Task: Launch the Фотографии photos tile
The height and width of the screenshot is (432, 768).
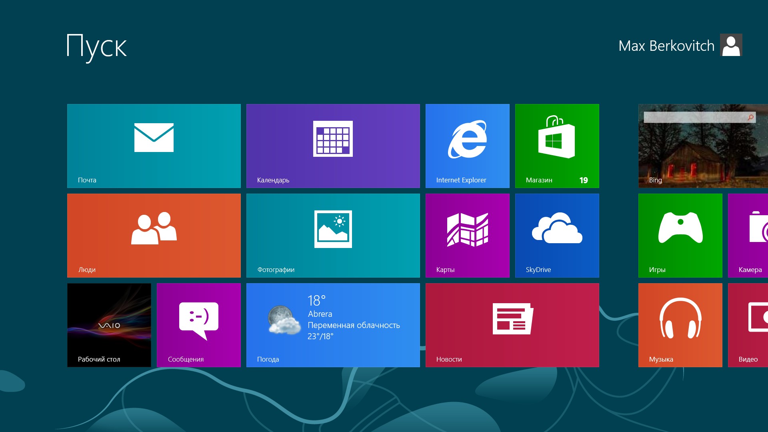Action: click(x=333, y=236)
